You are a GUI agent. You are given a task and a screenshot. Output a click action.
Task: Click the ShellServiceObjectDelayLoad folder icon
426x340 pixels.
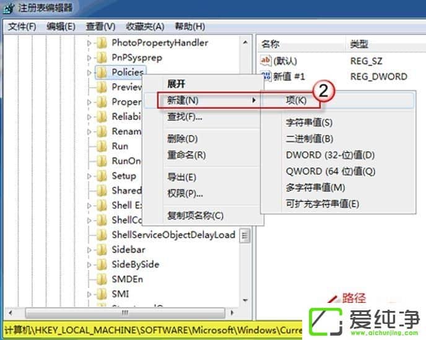click(102, 235)
